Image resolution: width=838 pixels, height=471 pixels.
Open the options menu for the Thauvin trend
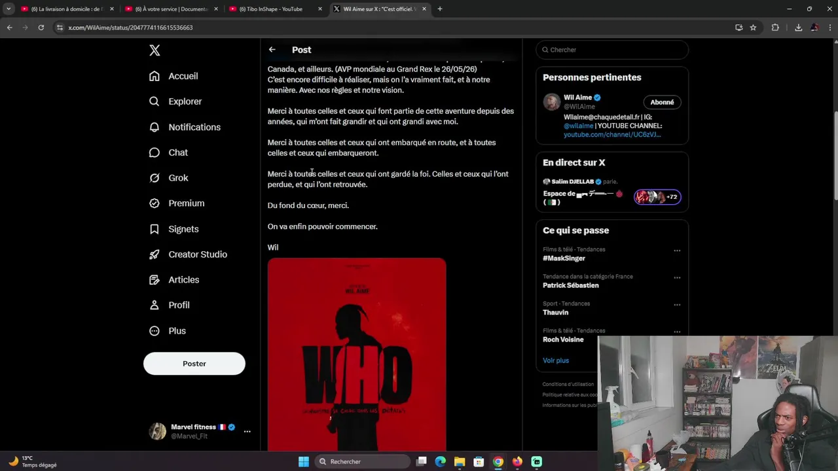pos(677,305)
